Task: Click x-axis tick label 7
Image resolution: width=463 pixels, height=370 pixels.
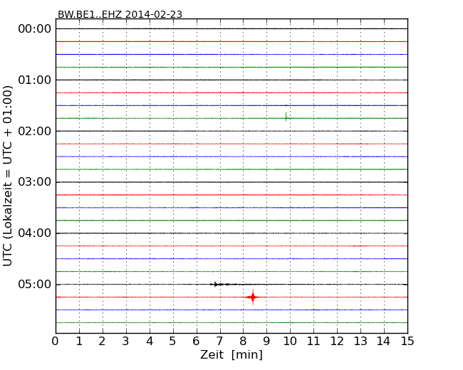Action: click(219, 342)
